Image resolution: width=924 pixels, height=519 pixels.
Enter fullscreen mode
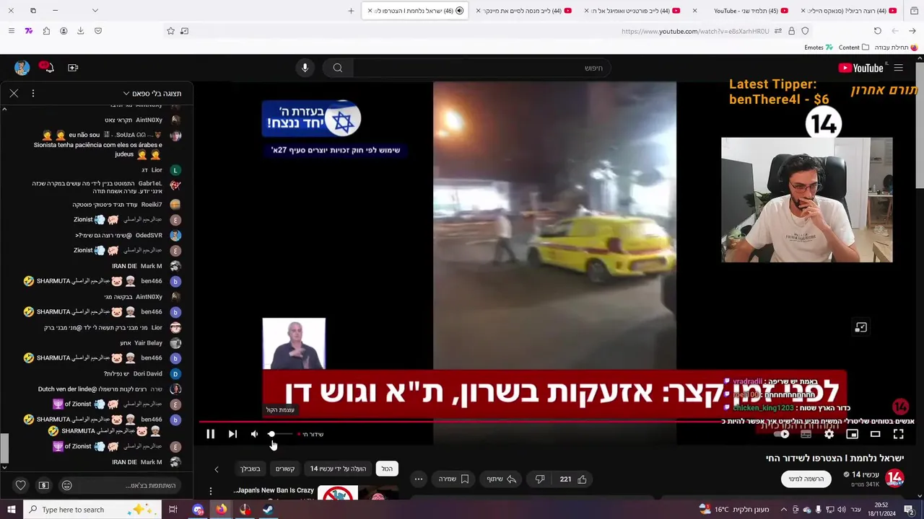click(x=898, y=434)
